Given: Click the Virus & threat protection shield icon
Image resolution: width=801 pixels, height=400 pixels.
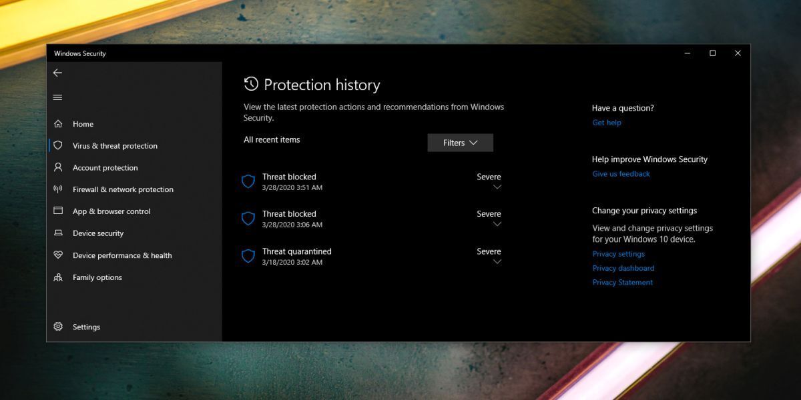Looking at the screenshot, I should pyautogui.click(x=58, y=145).
